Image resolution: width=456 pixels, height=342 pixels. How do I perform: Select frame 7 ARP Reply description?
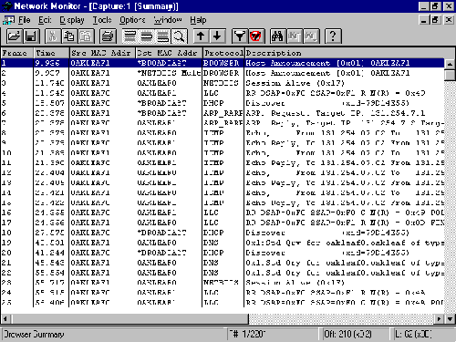(x=345, y=123)
